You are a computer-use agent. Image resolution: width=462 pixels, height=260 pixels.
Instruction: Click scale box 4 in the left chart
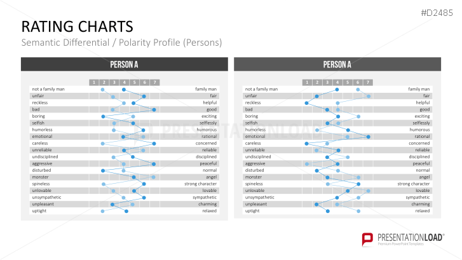124,82
